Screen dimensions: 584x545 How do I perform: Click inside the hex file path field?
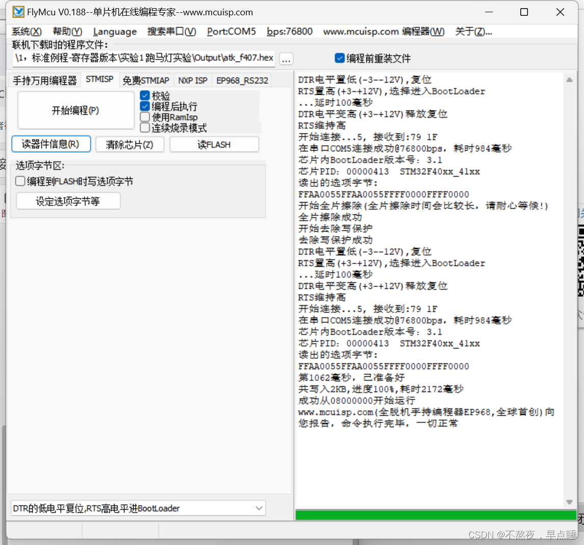point(143,58)
